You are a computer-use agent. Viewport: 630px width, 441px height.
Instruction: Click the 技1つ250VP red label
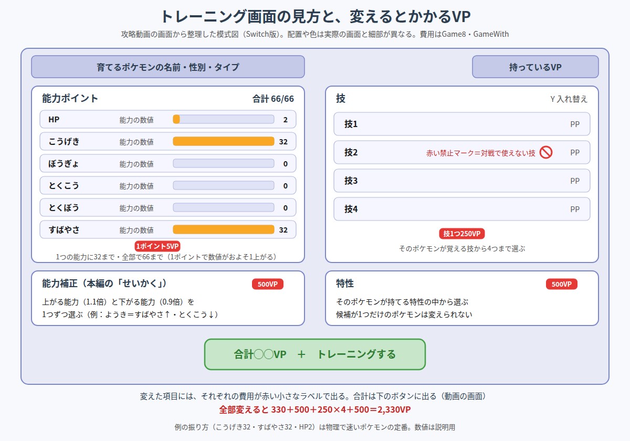click(462, 234)
